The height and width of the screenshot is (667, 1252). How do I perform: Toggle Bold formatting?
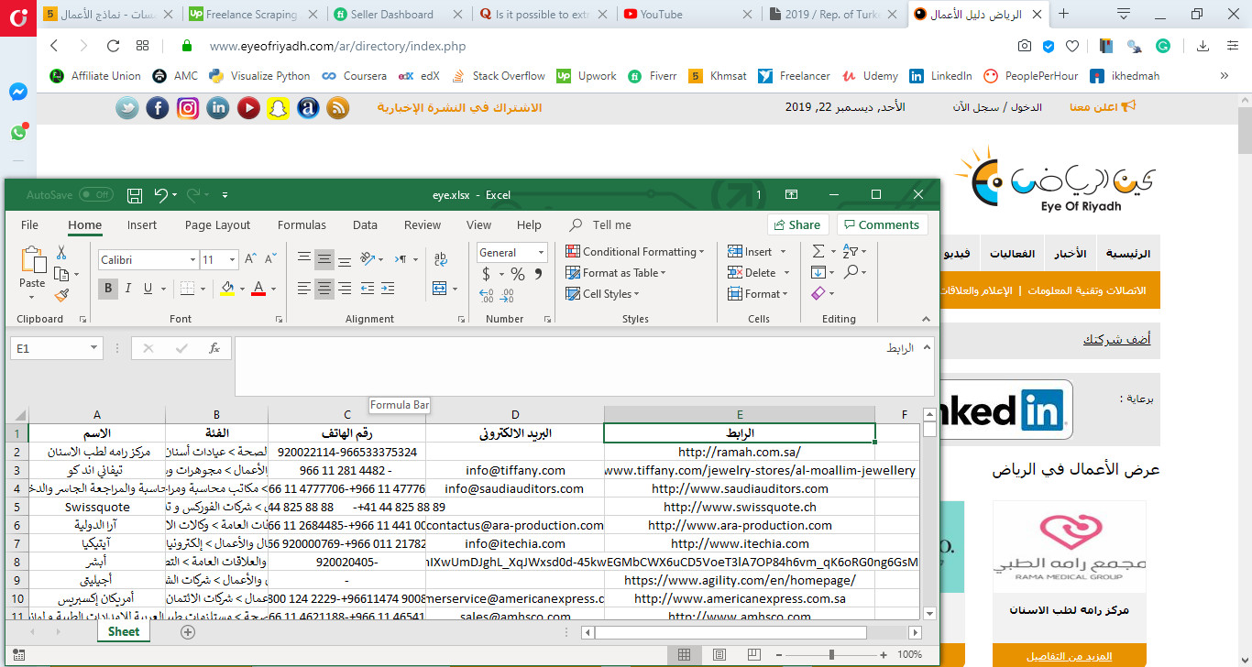click(x=108, y=289)
